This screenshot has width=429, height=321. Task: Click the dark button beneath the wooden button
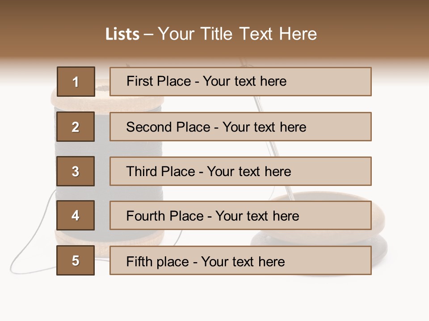(379, 253)
